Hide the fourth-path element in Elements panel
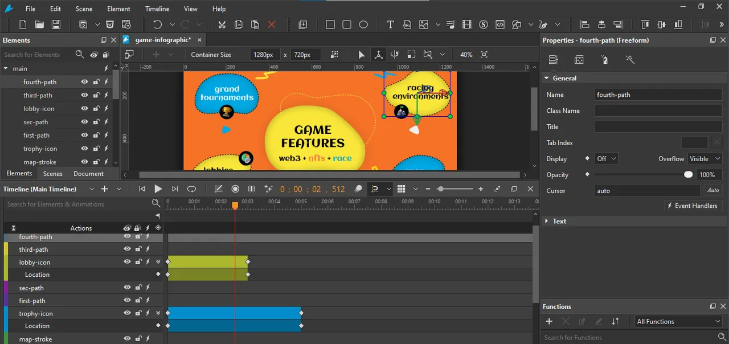Viewport: 729px width, 344px height. pos(84,82)
